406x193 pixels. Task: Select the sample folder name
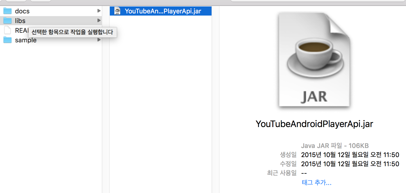tap(26, 40)
